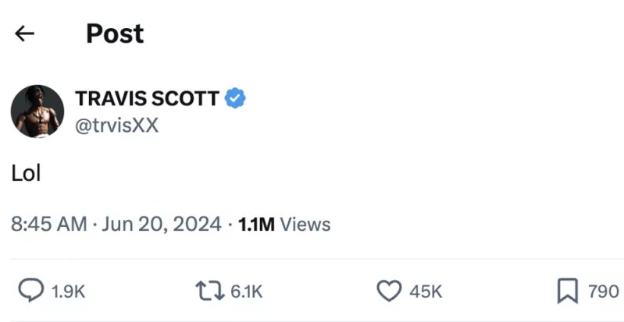Click the back arrow icon
This screenshot has height=322, width=624.
25,34
